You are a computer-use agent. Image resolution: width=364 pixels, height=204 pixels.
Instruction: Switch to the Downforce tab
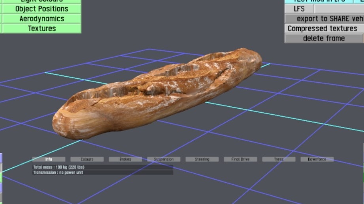(x=317, y=159)
